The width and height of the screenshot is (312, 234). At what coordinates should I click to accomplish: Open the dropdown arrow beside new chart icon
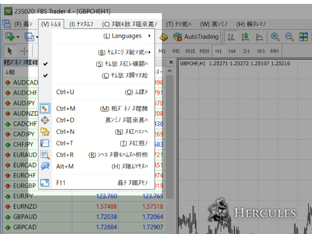(18, 37)
